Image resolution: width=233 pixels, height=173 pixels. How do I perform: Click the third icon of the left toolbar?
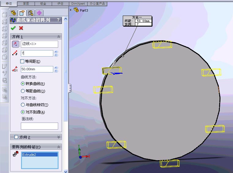(5, 29)
